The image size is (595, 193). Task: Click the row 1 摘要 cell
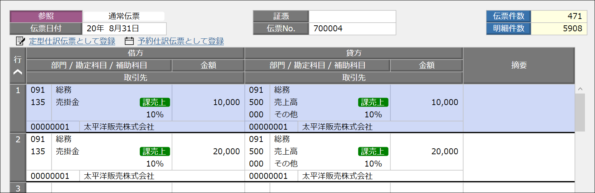[518, 108]
